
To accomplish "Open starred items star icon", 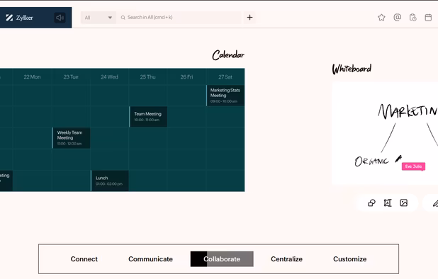I will 381,18.
